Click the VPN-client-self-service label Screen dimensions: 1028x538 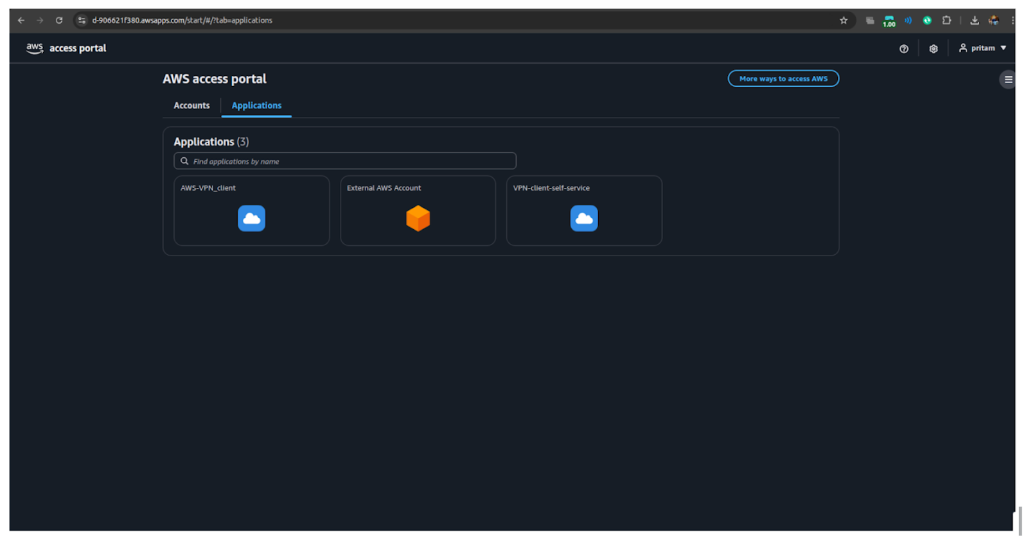551,188
